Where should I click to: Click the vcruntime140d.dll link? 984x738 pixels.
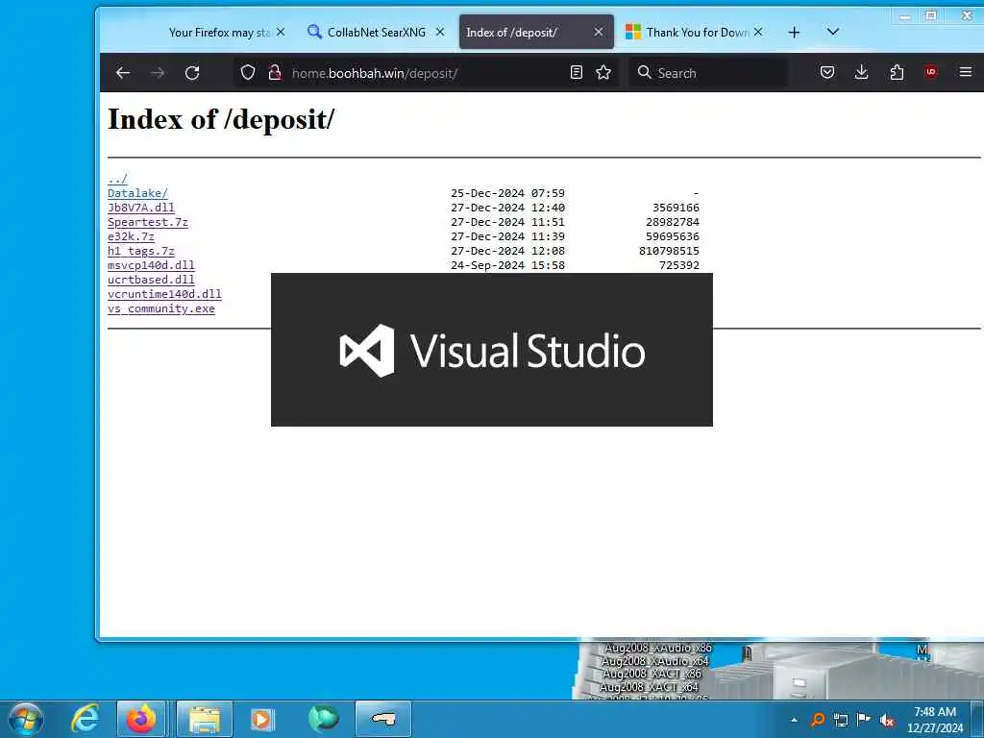tap(164, 294)
